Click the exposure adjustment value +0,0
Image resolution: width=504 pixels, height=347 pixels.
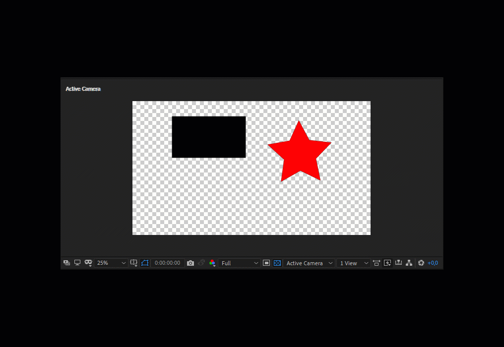pos(433,263)
